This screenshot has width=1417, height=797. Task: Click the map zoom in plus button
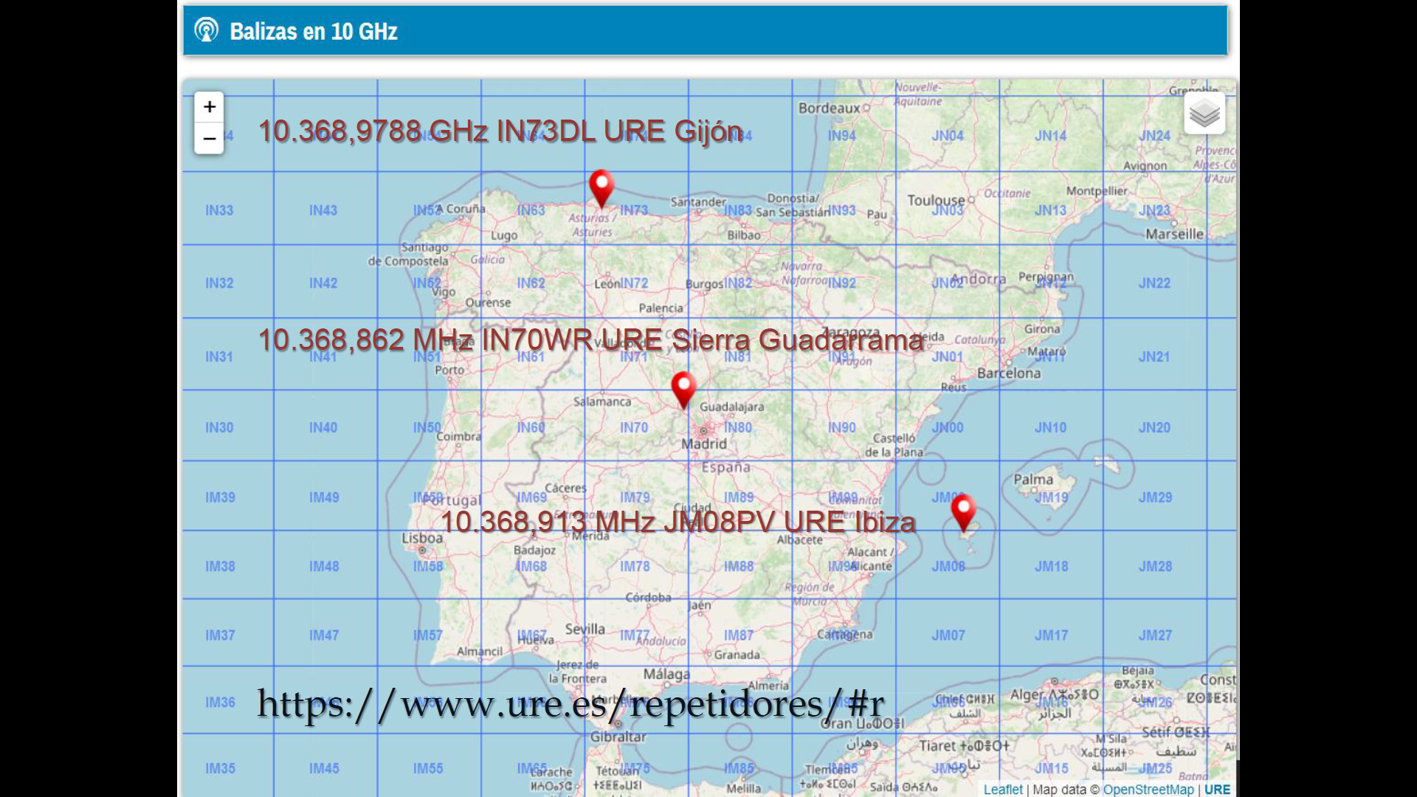point(210,107)
